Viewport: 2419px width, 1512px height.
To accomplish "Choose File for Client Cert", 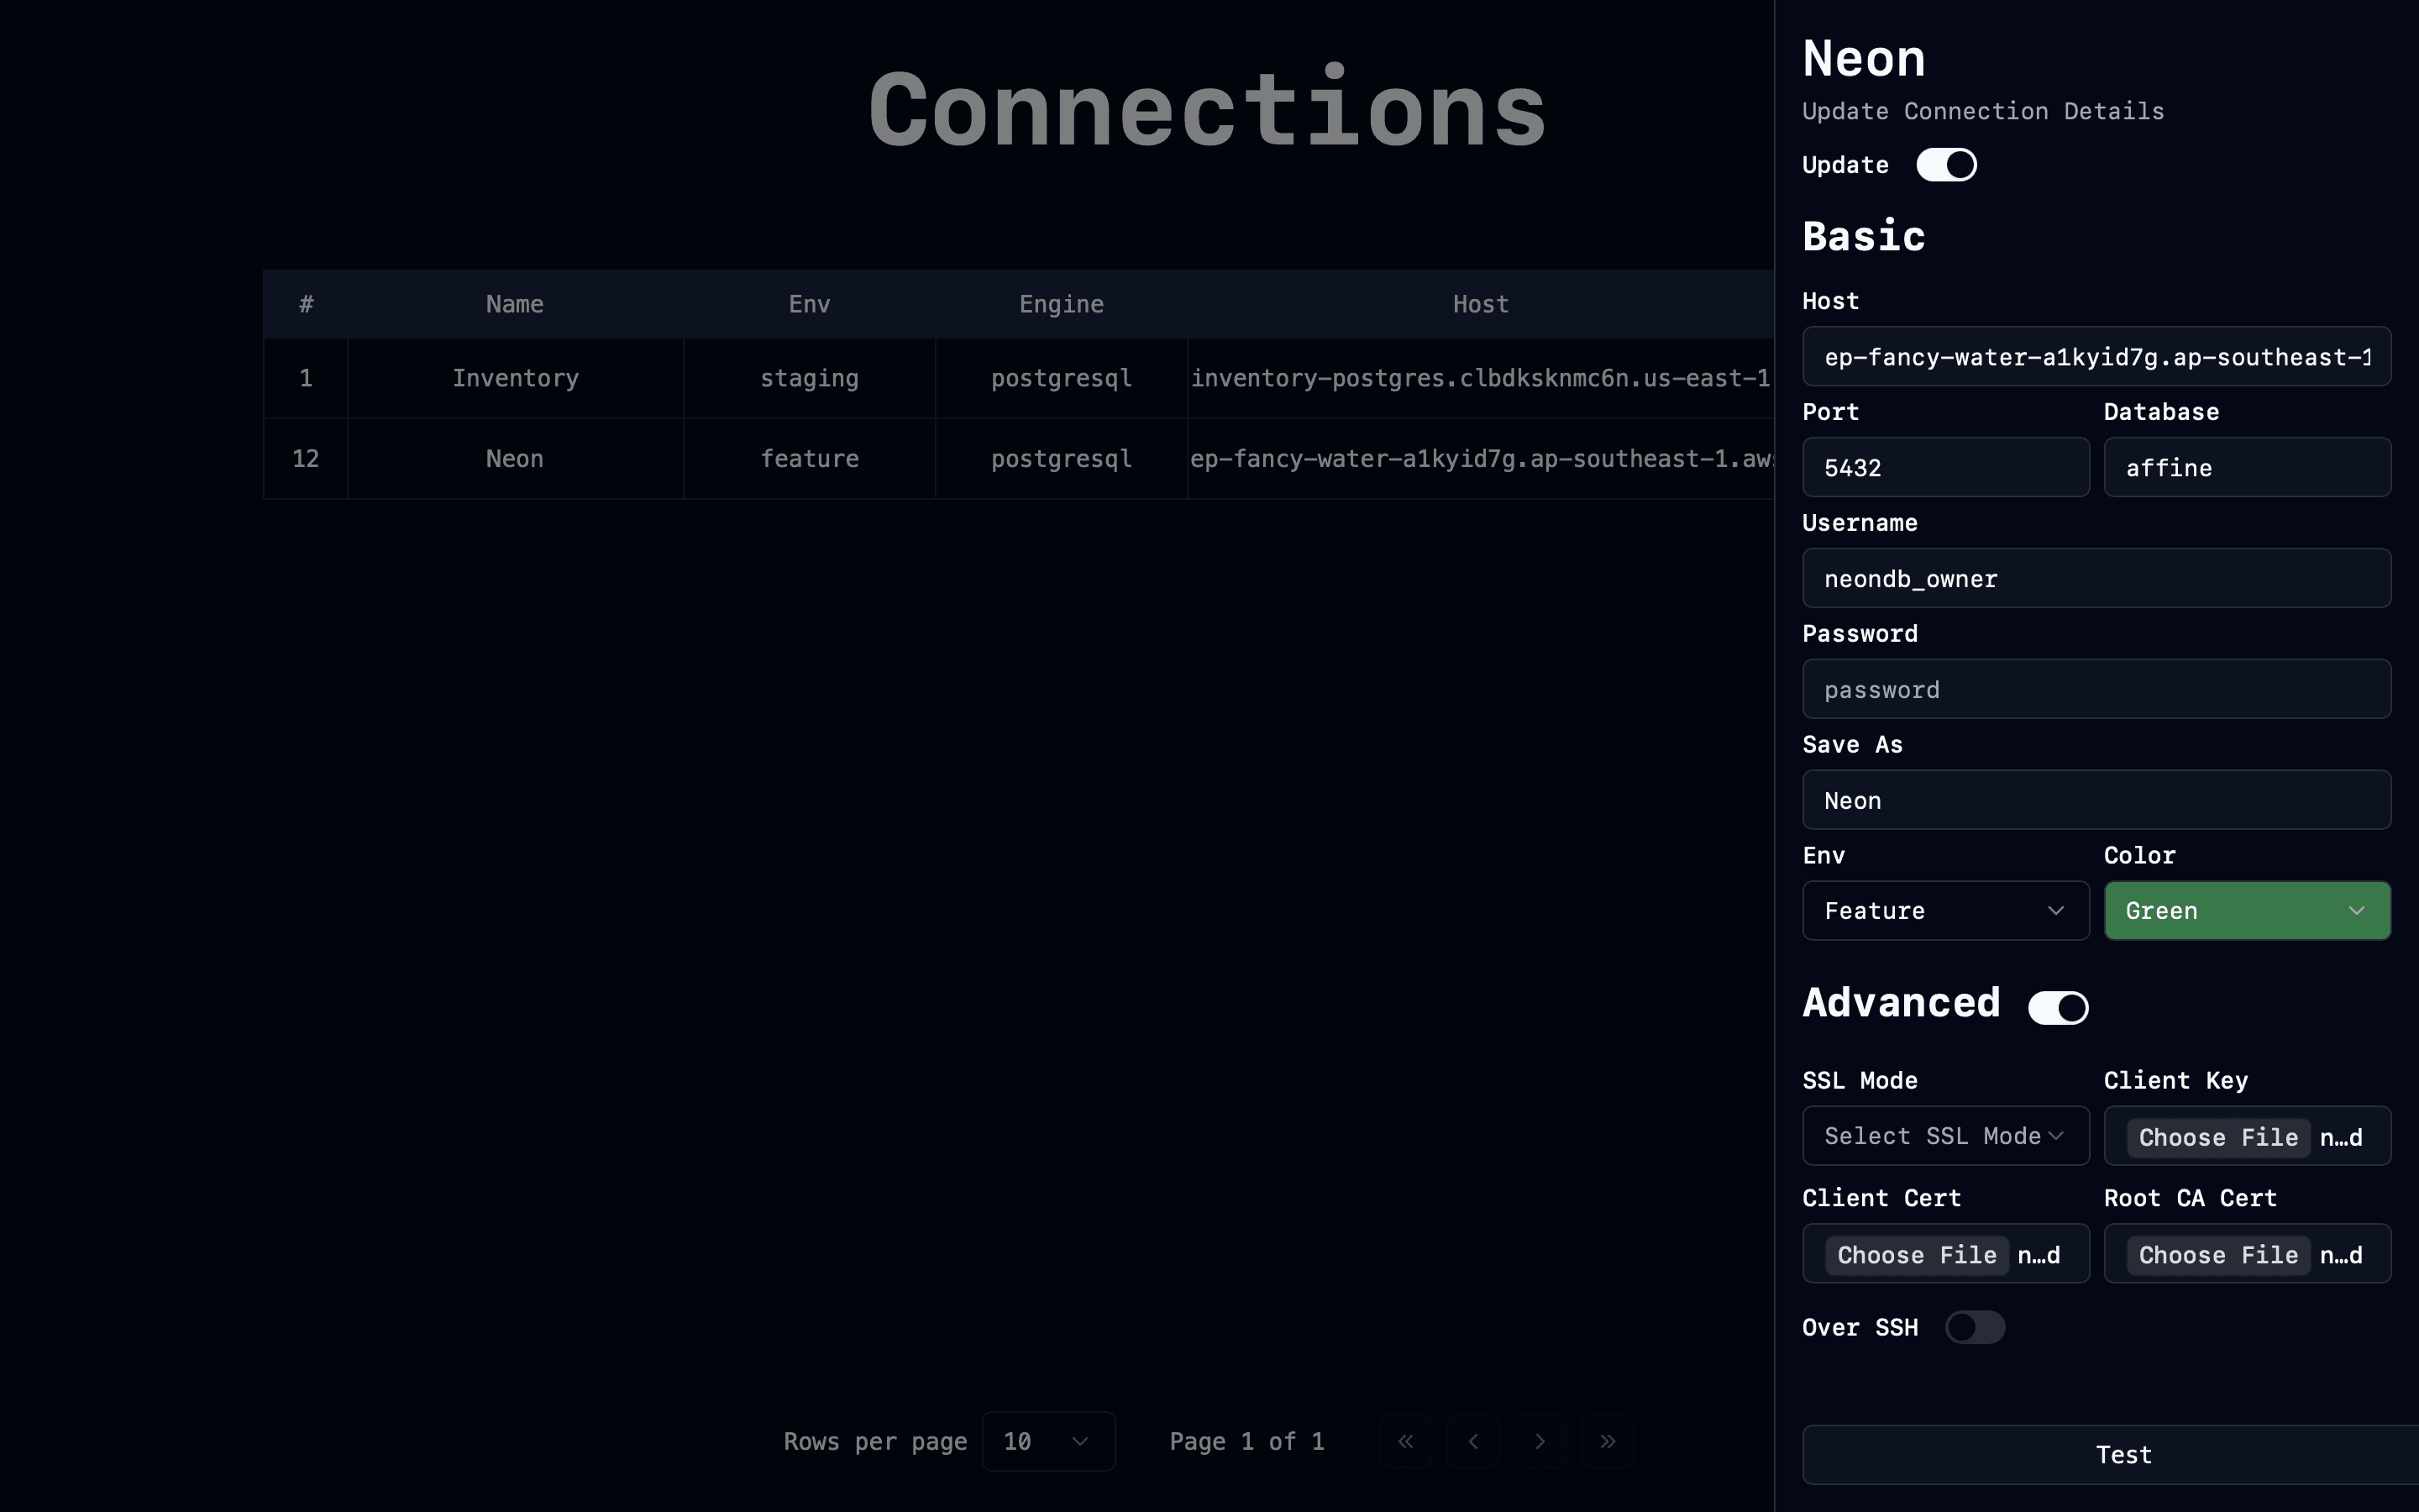I will coord(1916,1255).
